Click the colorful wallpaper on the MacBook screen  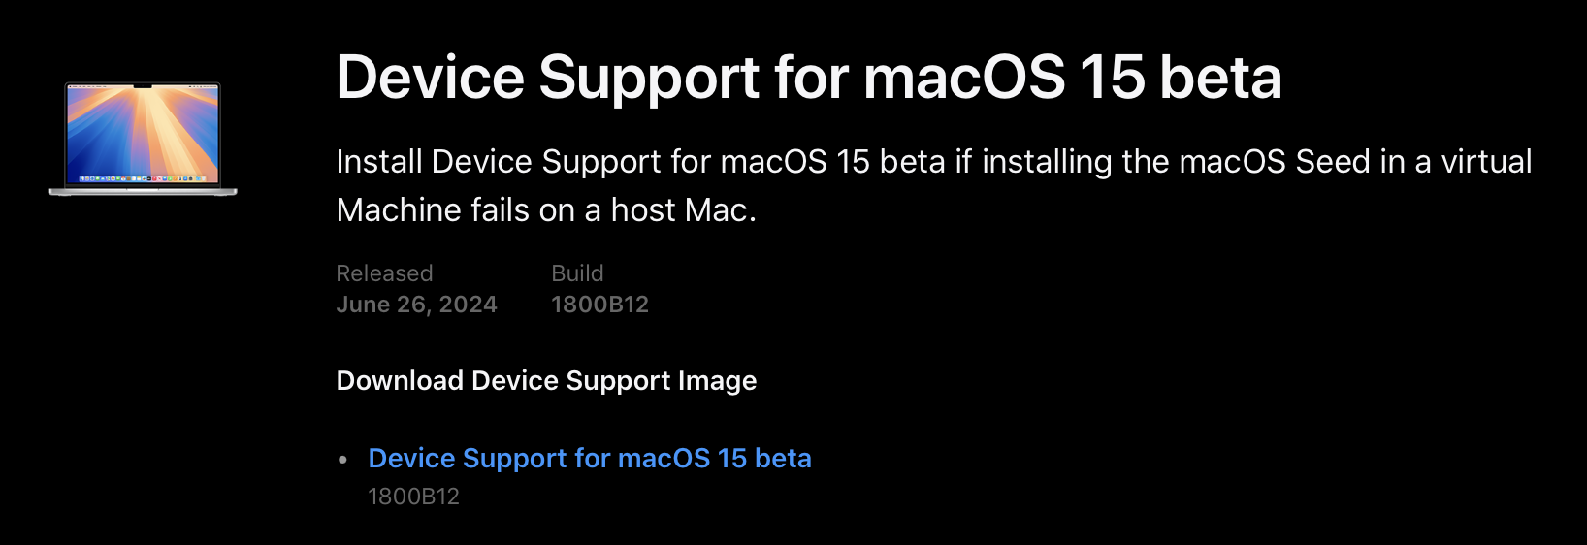(x=143, y=131)
